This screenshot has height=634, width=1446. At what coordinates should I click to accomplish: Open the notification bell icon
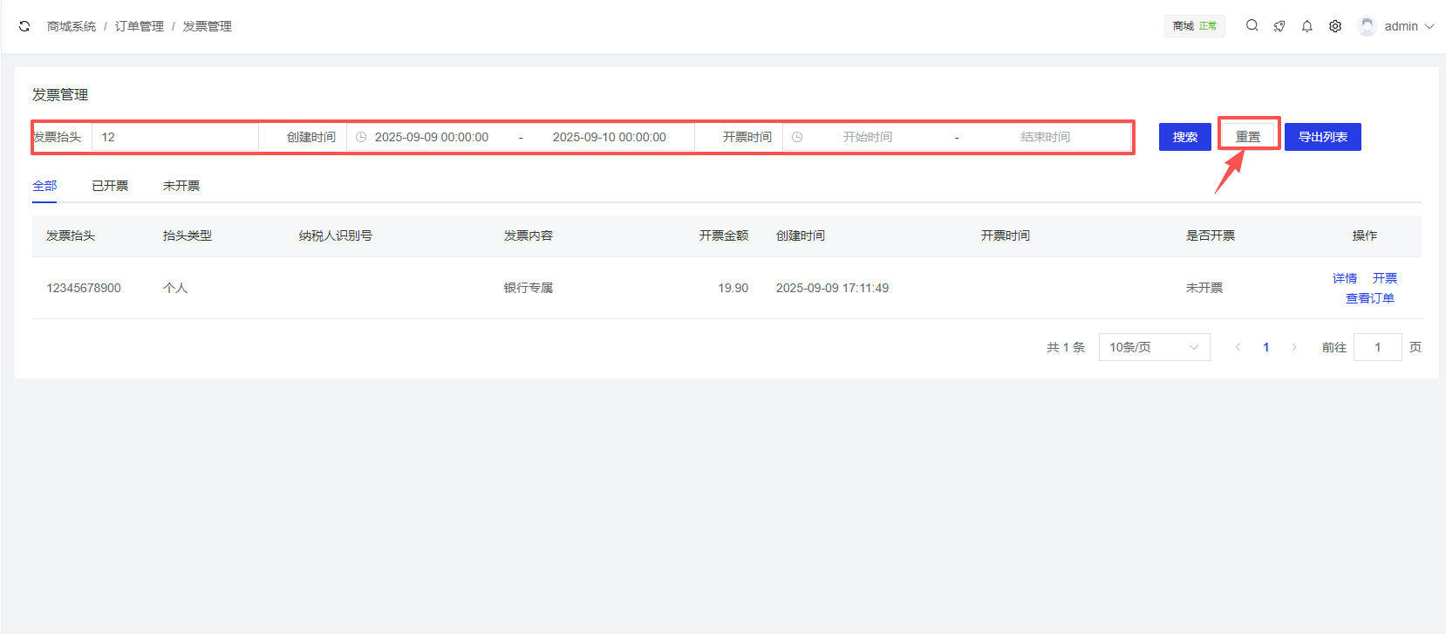[1307, 26]
